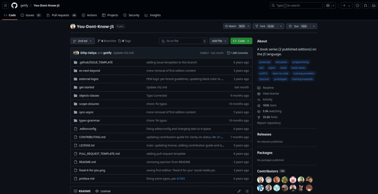This screenshot has width=378, height=194.
Task: Switch to the Issues tab
Action: [x=31, y=15]
